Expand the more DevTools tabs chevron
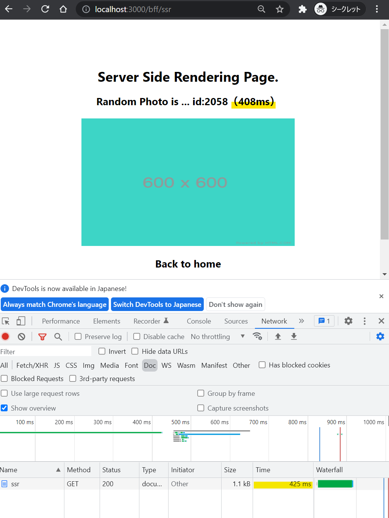The width and height of the screenshot is (389, 518). point(301,321)
